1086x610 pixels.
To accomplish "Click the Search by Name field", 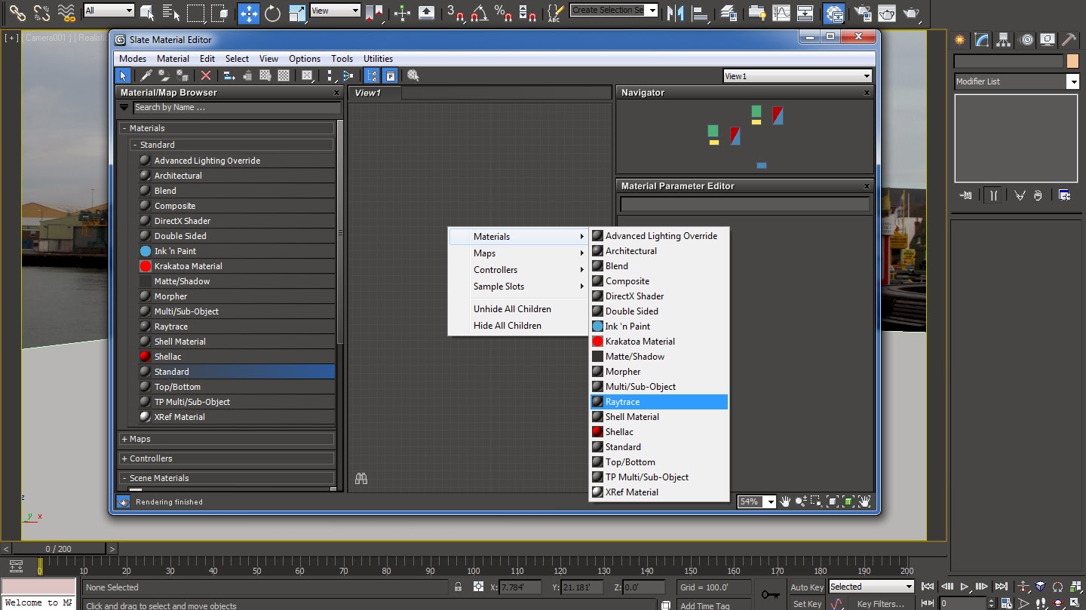I will coord(236,108).
